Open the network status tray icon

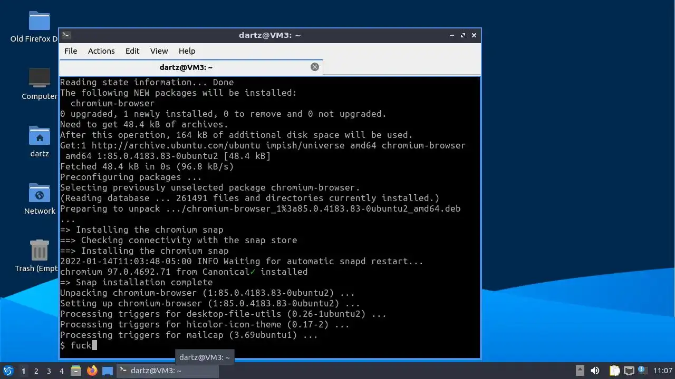pyautogui.click(x=629, y=371)
